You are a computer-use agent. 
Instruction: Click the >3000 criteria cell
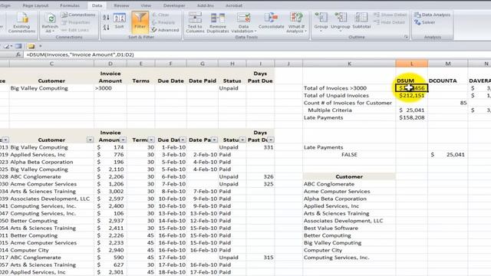tap(110, 88)
